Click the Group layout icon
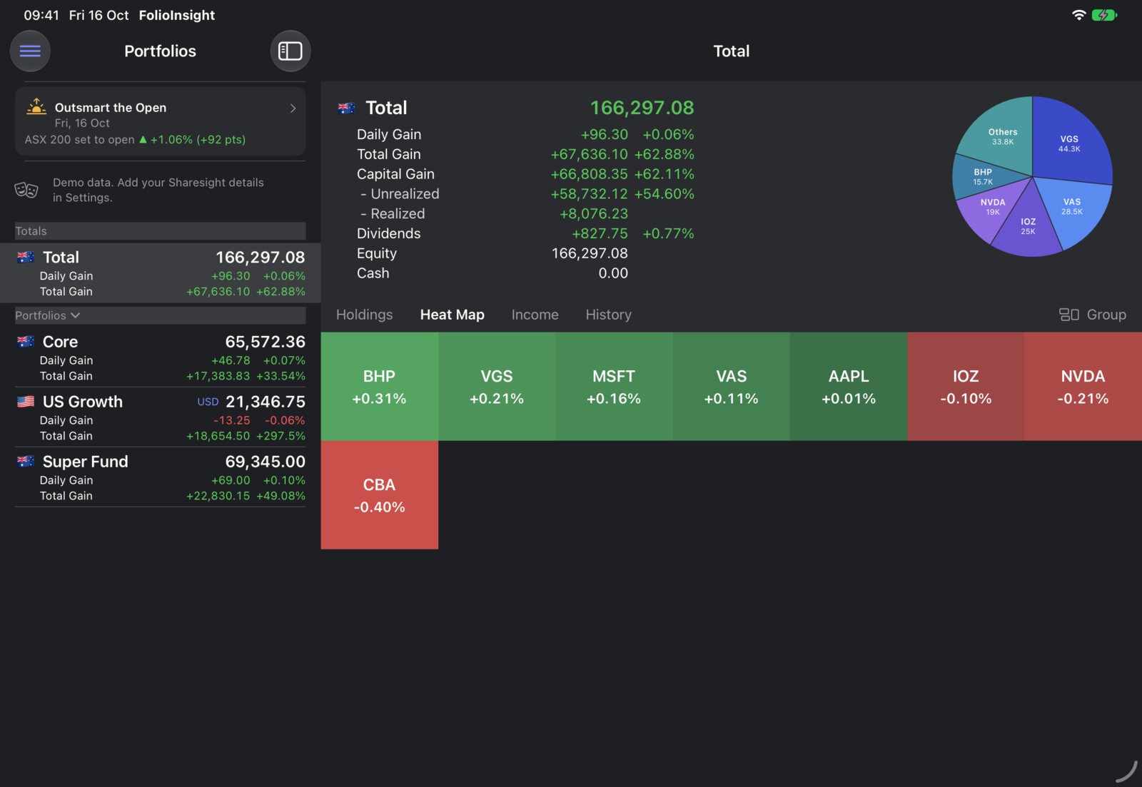 tap(1068, 315)
